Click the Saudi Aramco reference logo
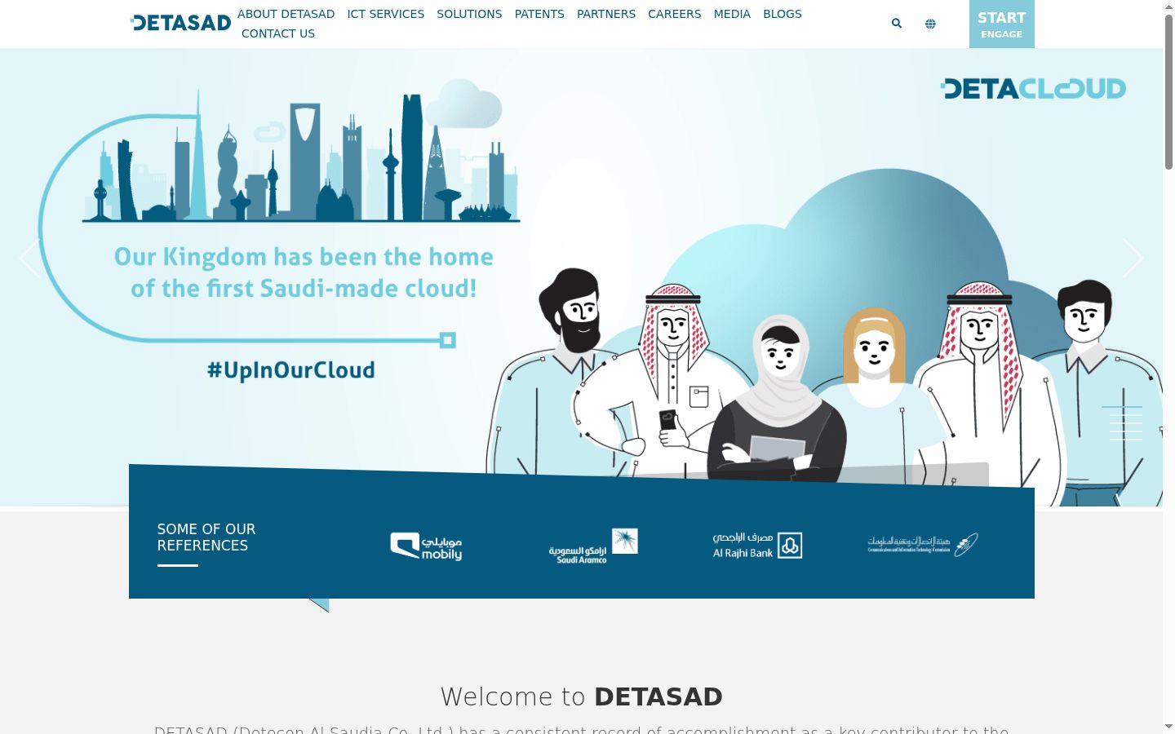Screen dimensions: 1175x734 pyautogui.click(x=593, y=546)
